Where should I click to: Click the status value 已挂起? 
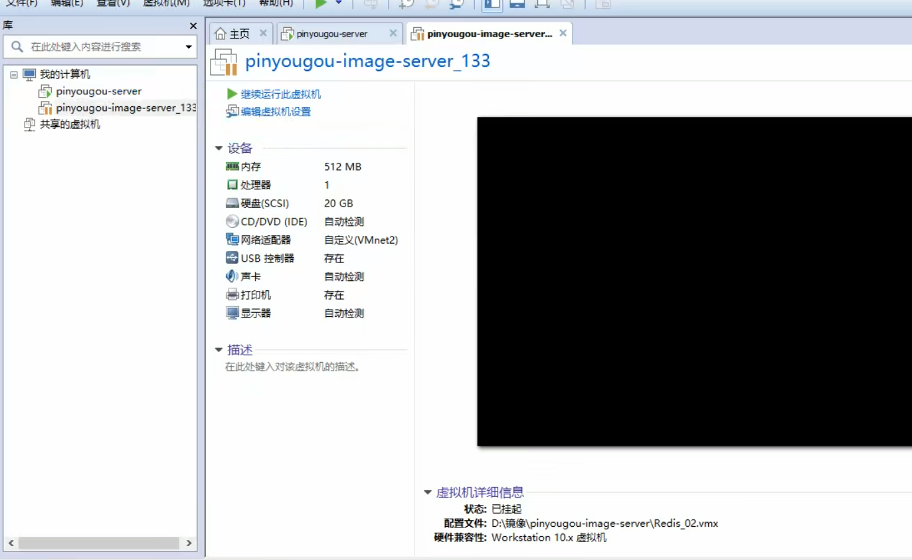click(x=507, y=509)
